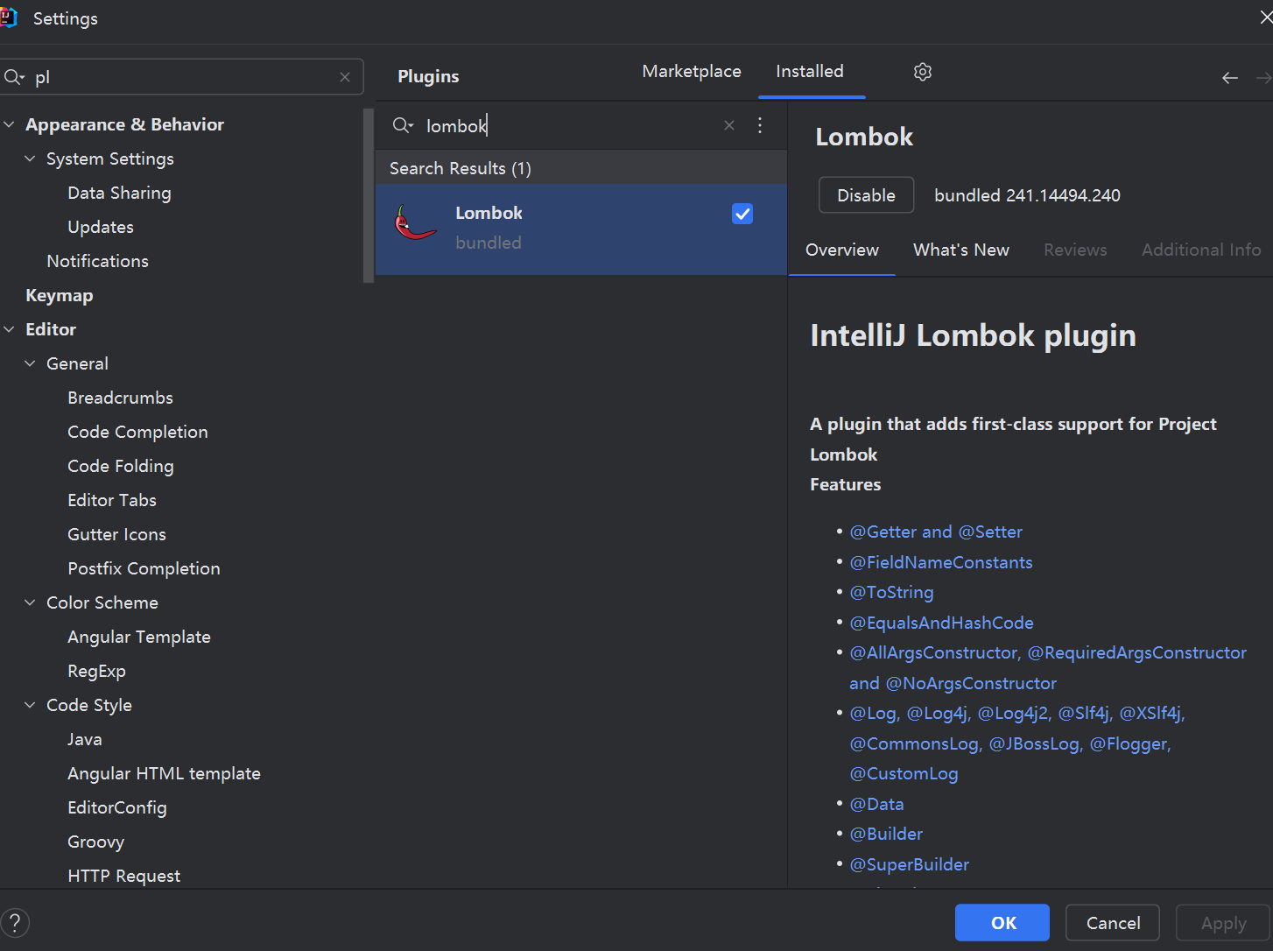Clear the lombok plugin search
1273x951 pixels.
click(729, 125)
